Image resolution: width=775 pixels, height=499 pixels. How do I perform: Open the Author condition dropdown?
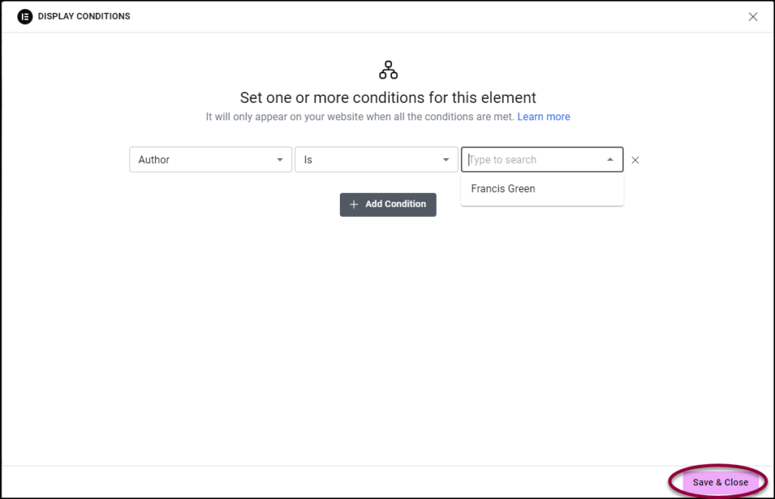(210, 160)
